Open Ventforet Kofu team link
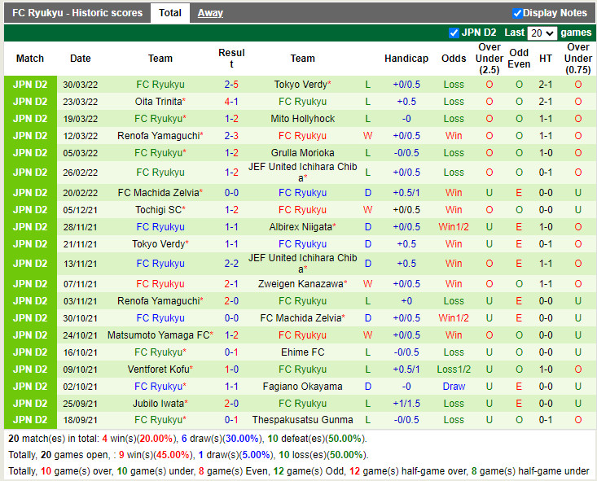597x481 pixels. tap(158, 369)
